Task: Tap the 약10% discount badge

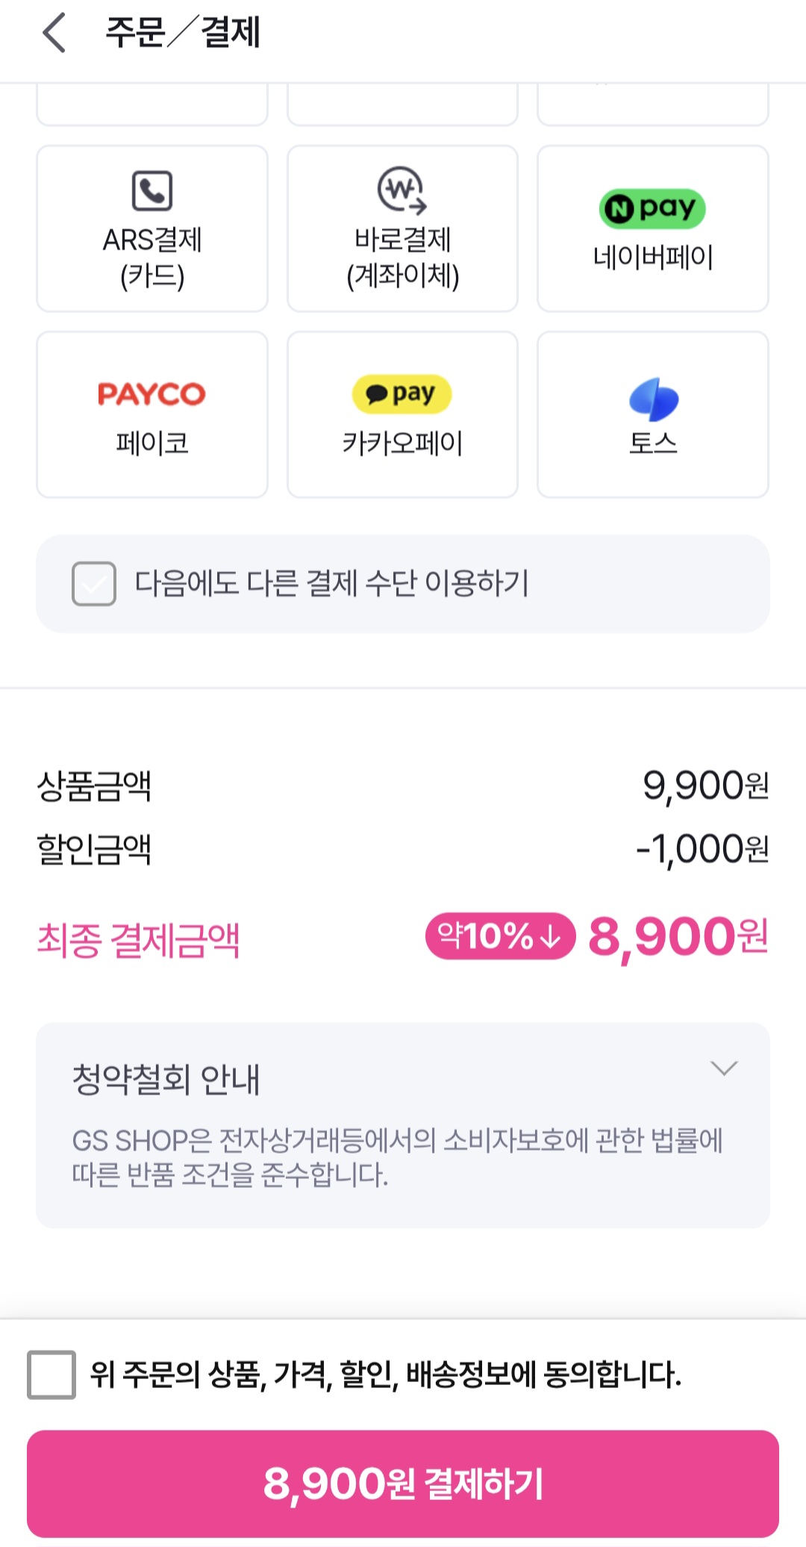Action: point(500,936)
